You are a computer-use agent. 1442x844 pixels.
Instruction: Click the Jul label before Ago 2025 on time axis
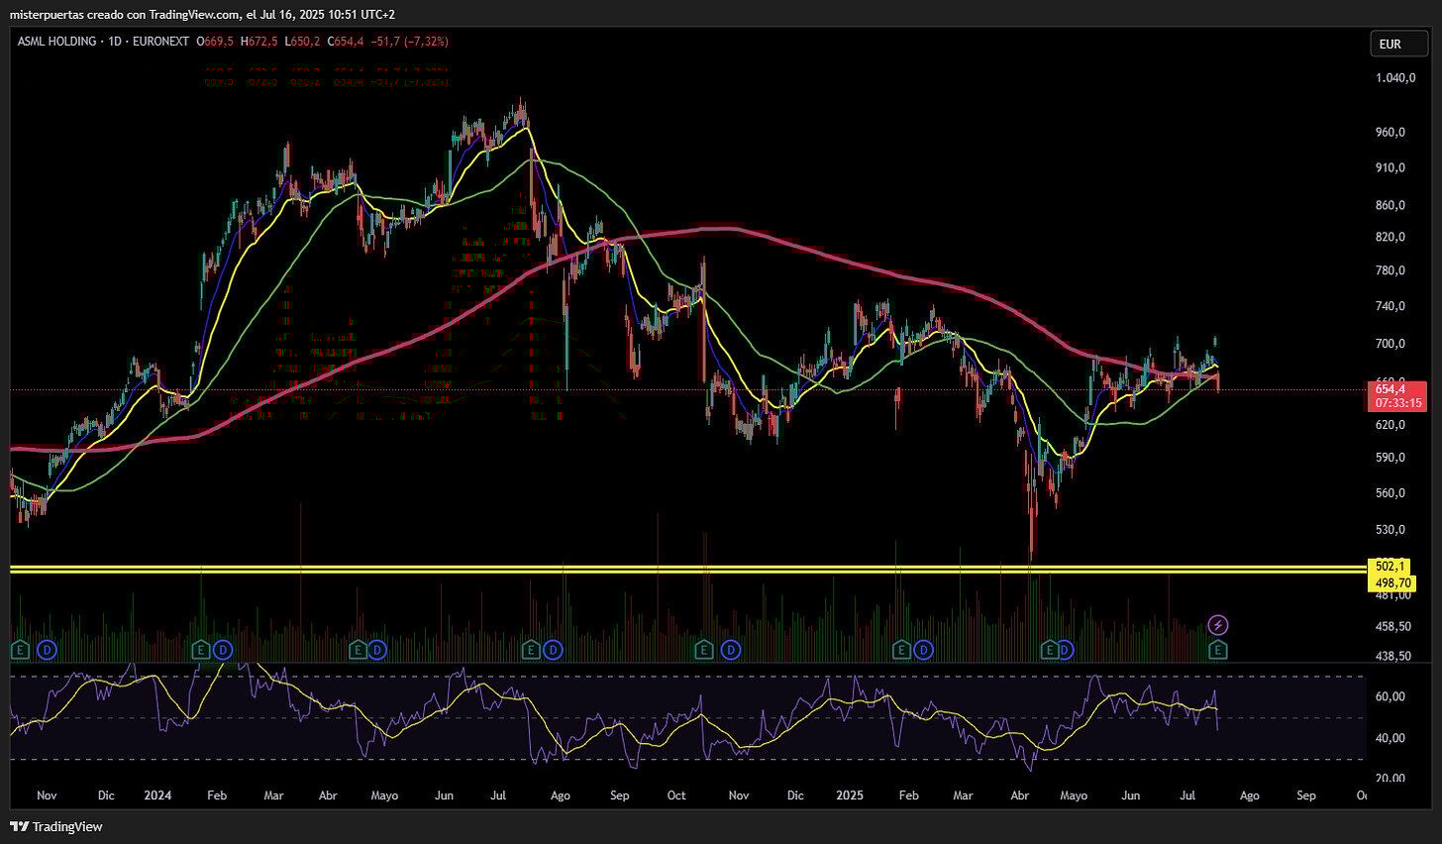[x=1189, y=795]
